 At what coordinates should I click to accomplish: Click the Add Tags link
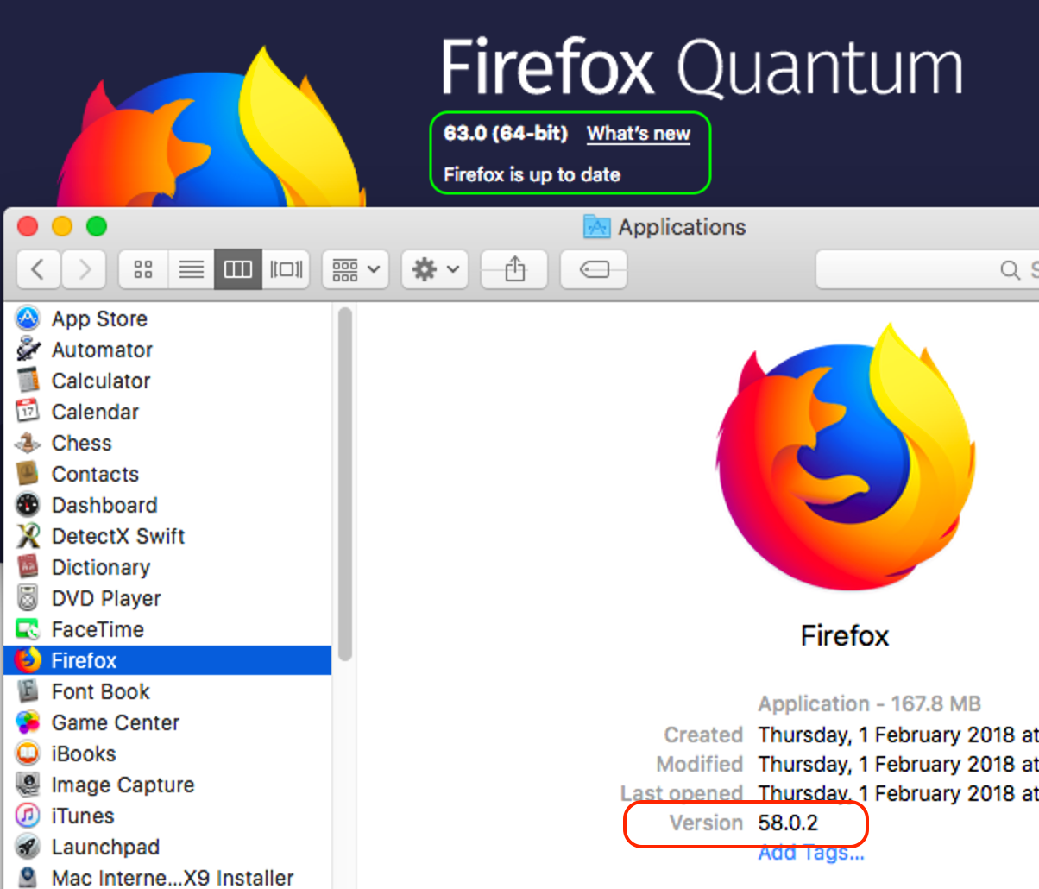pos(811,854)
